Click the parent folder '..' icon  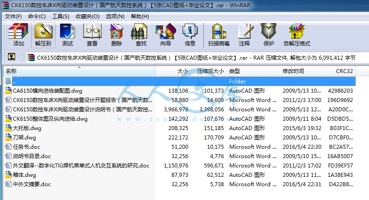(x=8, y=81)
